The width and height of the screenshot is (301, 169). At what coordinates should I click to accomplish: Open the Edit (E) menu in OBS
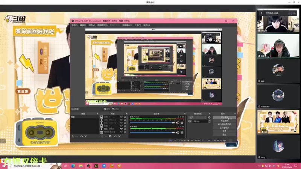tap(83, 25)
